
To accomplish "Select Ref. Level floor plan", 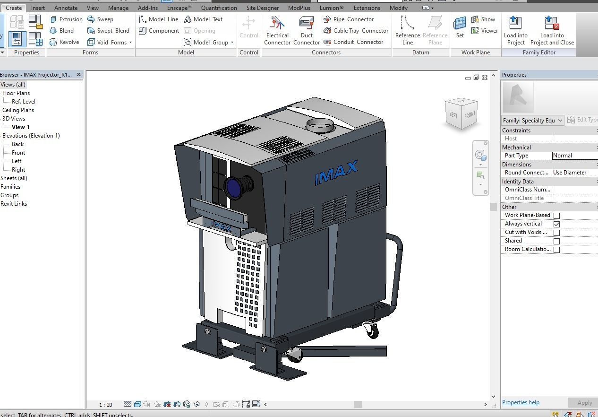I will tap(24, 102).
